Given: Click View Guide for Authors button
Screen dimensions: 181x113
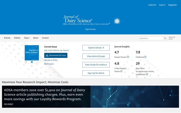Looking at the screenshot, I should 96,65.
